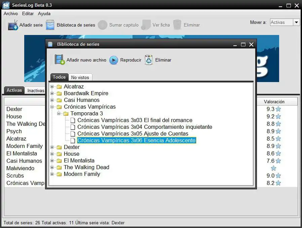Click the Añadir serie label

tap(31, 25)
